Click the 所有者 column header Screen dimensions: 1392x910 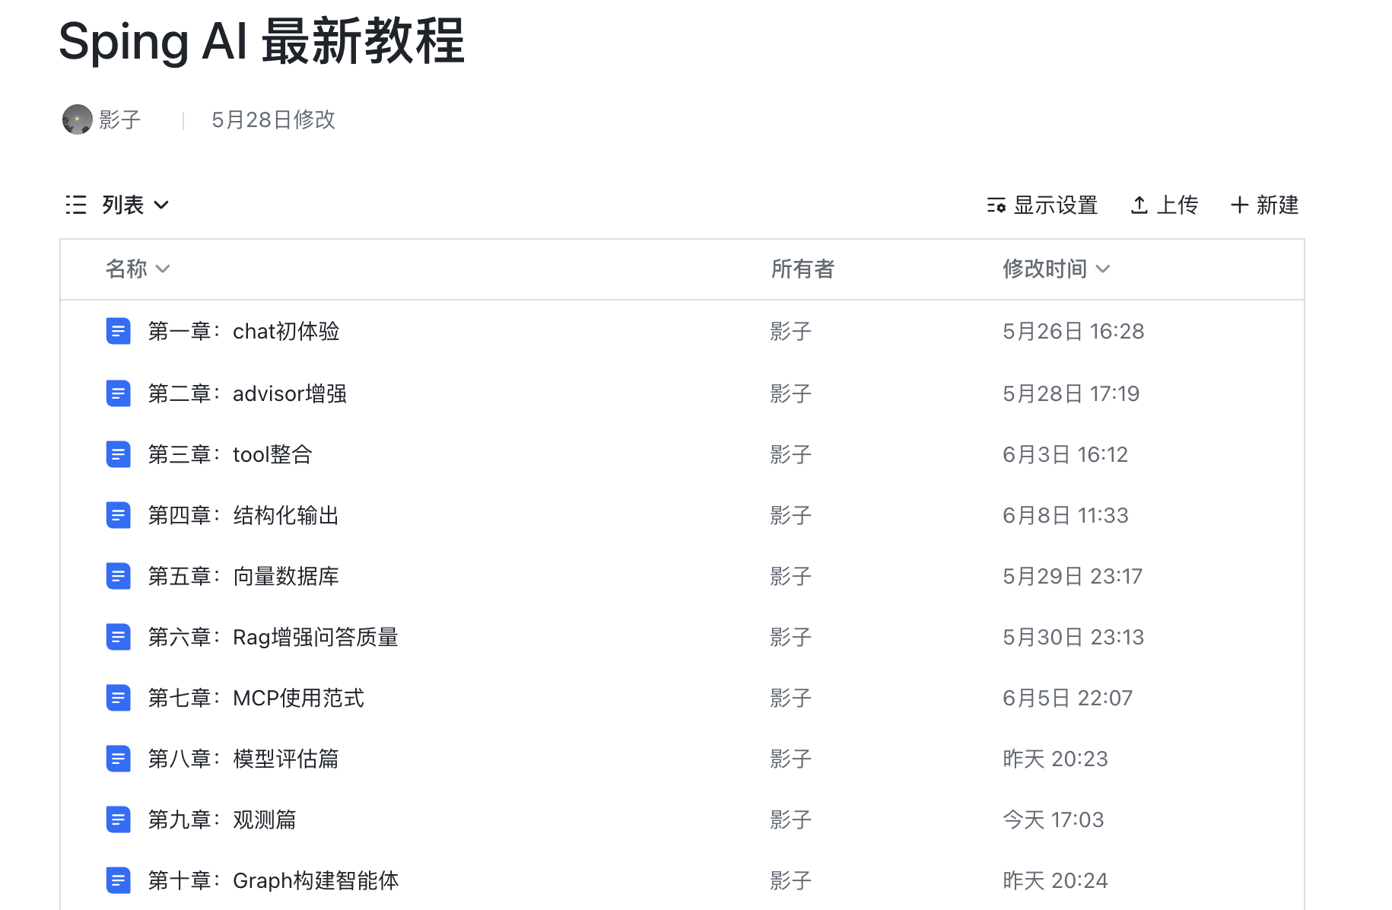(802, 269)
